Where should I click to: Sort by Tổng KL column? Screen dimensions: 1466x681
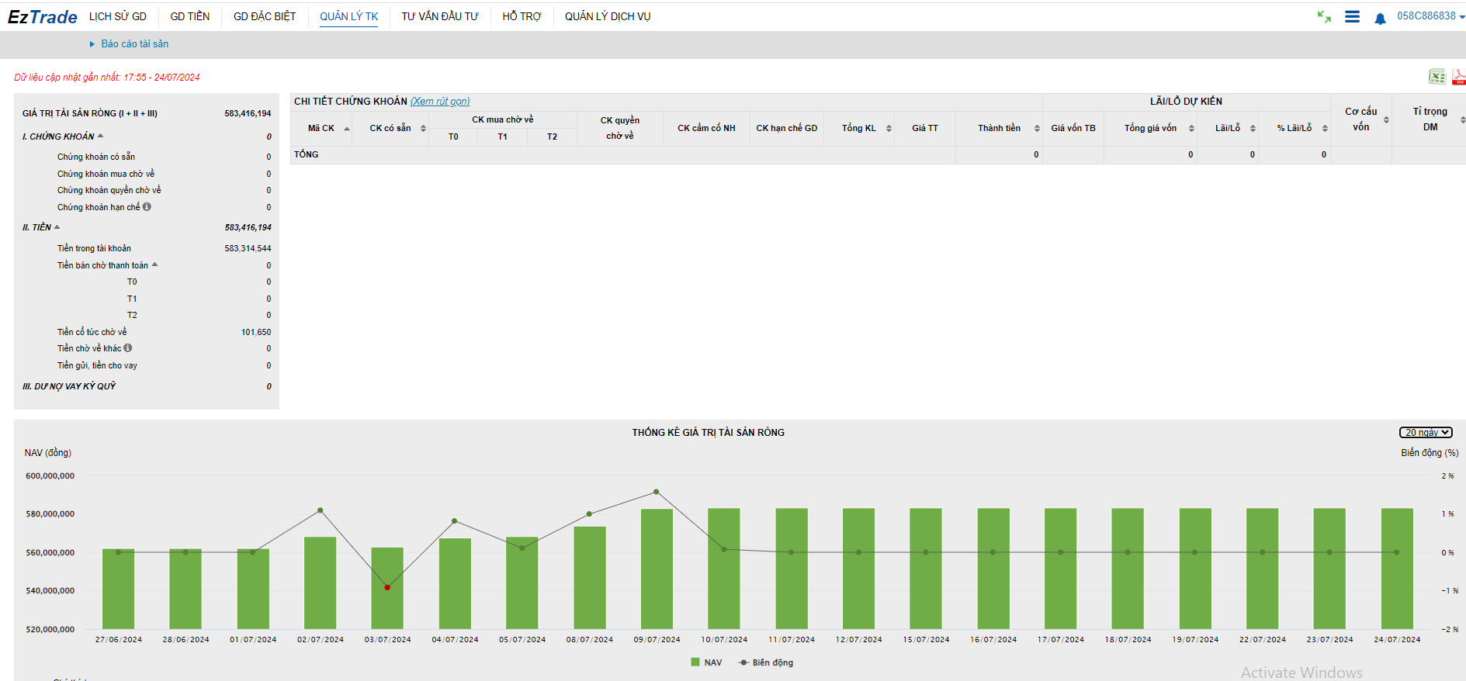889,129
